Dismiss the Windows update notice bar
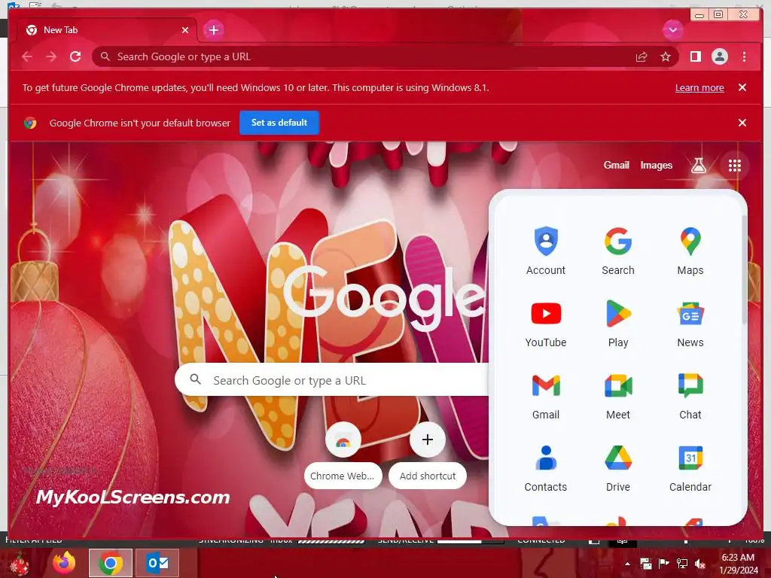This screenshot has width=771, height=578. click(742, 87)
